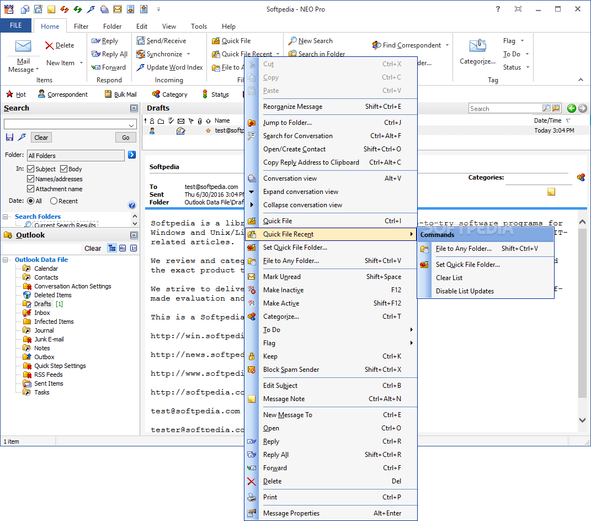Screen dimensions: 591x521
Task: Toggle the Attachment name checkbox
Action: click(x=31, y=188)
